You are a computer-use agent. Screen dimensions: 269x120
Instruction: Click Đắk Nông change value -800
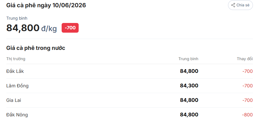tap(247, 115)
